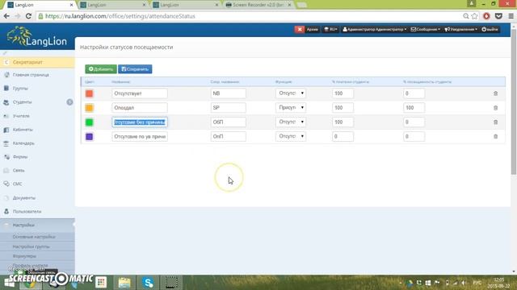
Task: Open Учителя section in sidebar
Action: click(21, 116)
